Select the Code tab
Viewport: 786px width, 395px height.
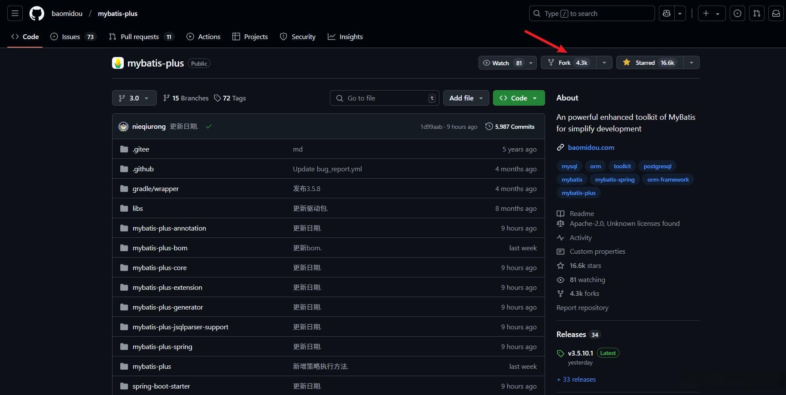coord(25,36)
